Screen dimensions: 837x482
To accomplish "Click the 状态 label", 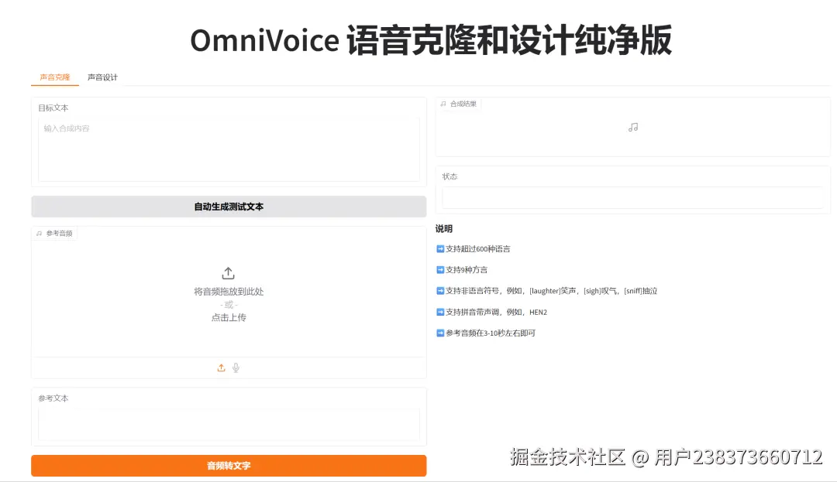I will 449,176.
